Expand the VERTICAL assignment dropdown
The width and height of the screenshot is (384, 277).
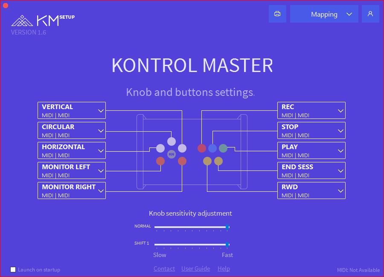click(72, 110)
